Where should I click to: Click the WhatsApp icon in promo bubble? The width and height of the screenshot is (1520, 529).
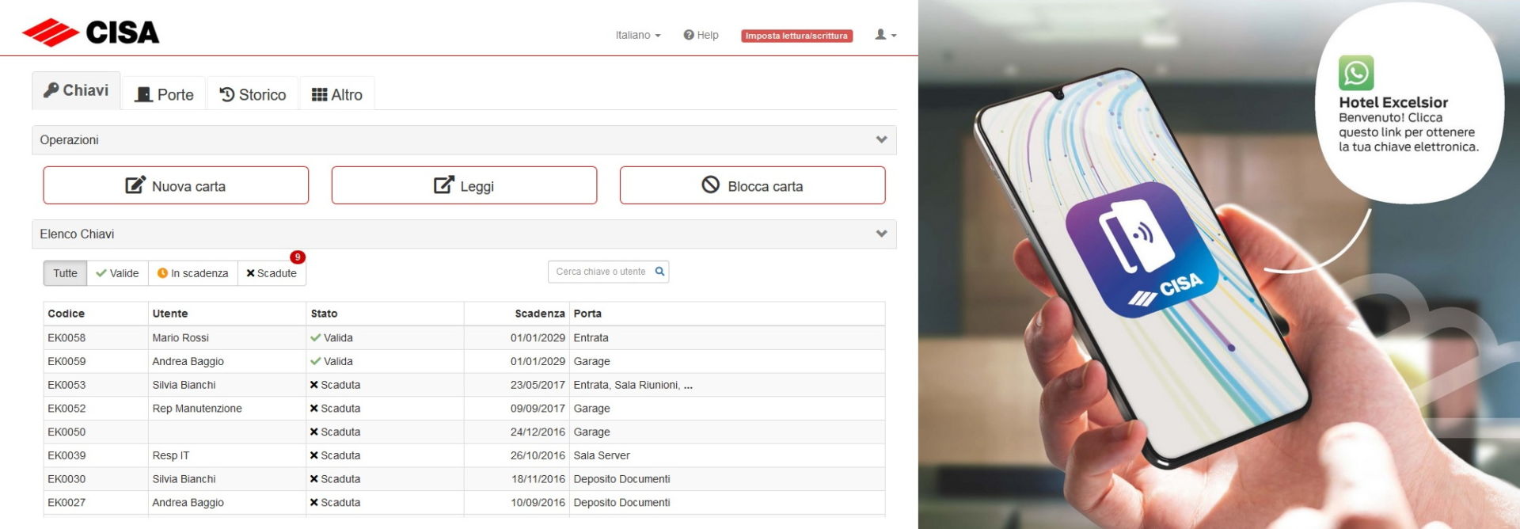click(1356, 73)
